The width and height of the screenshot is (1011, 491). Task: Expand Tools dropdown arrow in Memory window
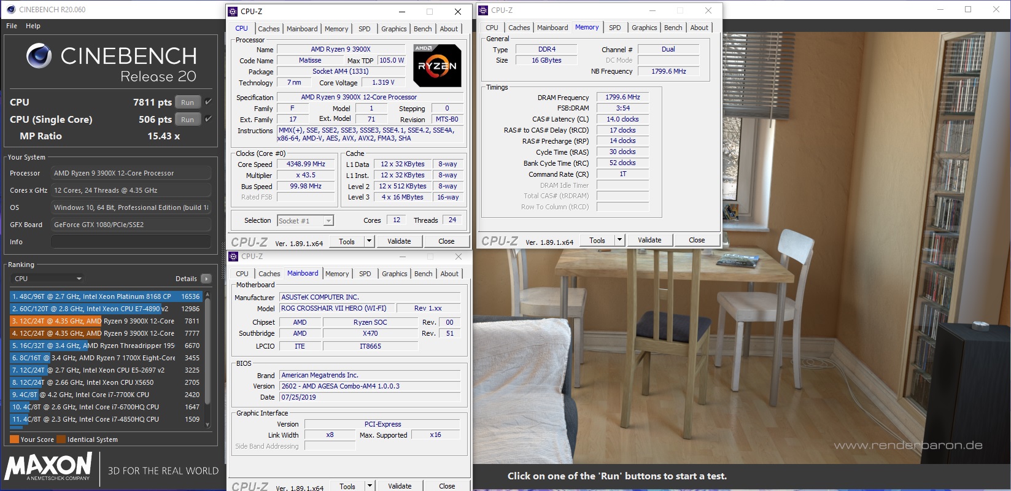pyautogui.click(x=620, y=240)
